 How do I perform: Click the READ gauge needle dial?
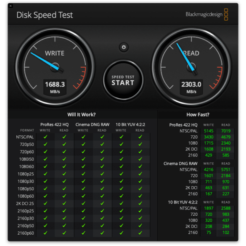191,67
